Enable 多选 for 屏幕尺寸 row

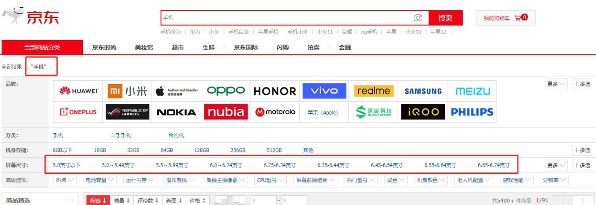point(582,165)
